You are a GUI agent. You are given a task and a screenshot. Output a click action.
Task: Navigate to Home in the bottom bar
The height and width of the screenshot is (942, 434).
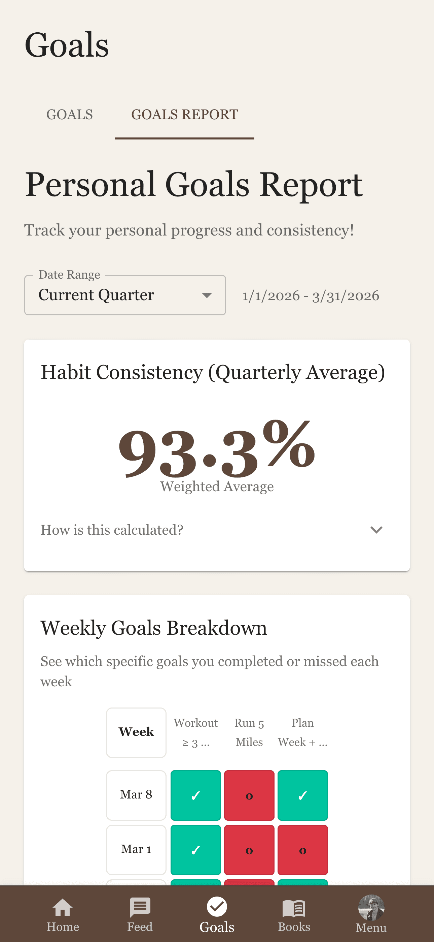[63, 911]
